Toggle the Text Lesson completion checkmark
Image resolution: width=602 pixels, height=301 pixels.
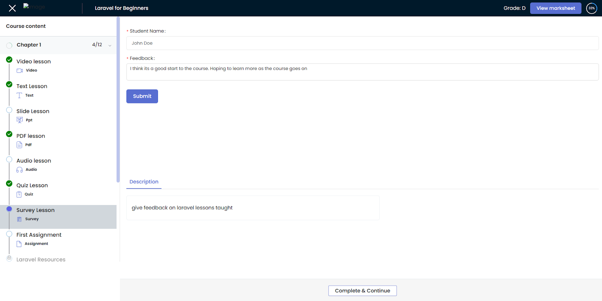[9, 84]
